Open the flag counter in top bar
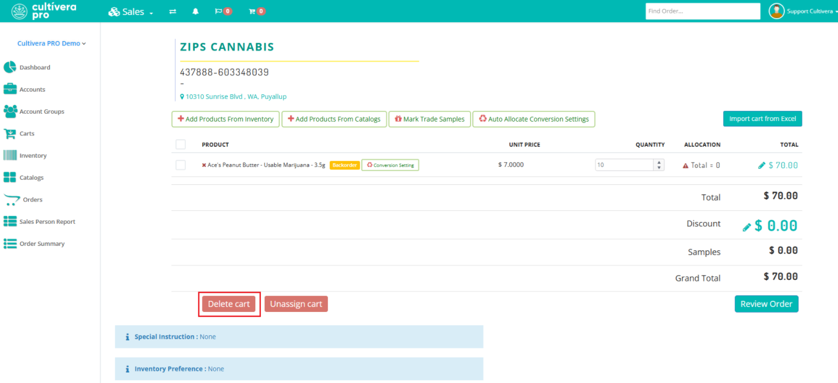Image resolution: width=838 pixels, height=383 pixels. pyautogui.click(x=223, y=11)
